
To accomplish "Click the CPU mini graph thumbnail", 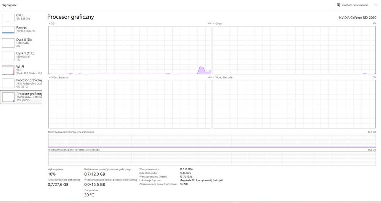I will (8, 18).
